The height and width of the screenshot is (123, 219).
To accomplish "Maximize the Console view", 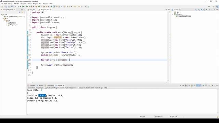I will coord(217,85).
